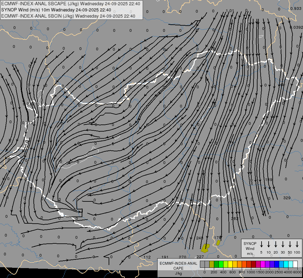Click the 10 m/s wind arrow in legend
The width and height of the screenshot is (303, 278).
tap(269, 244)
